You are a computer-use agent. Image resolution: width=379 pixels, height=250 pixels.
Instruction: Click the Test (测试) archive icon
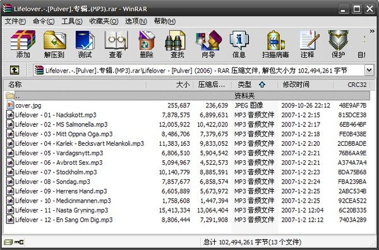click(85, 44)
